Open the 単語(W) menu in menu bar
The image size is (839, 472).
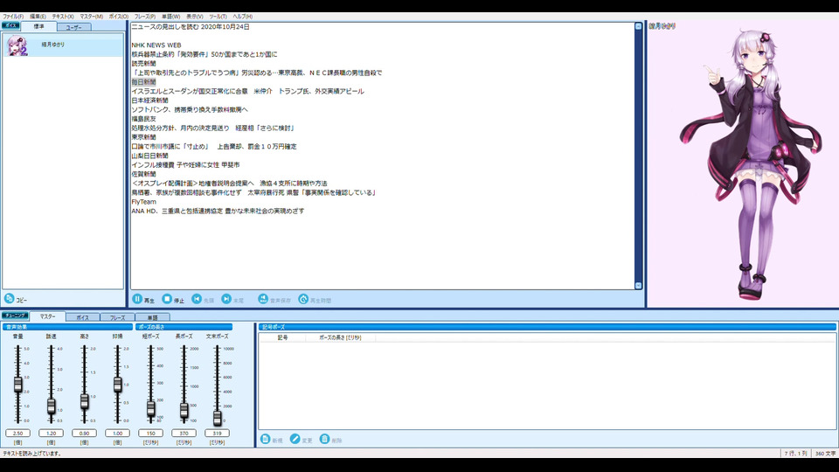pos(171,17)
